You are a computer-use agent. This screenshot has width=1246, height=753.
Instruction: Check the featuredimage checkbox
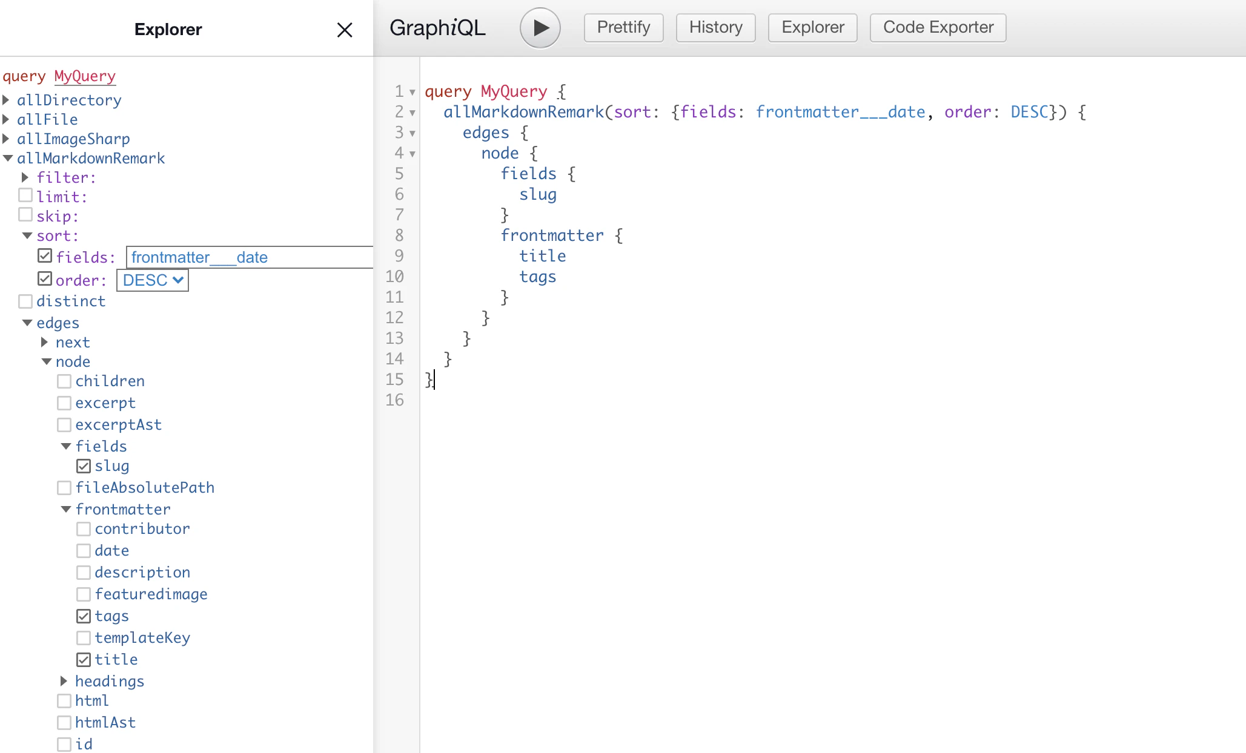click(84, 594)
